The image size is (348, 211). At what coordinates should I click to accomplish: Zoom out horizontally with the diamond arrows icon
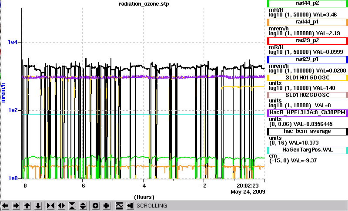(61, 206)
